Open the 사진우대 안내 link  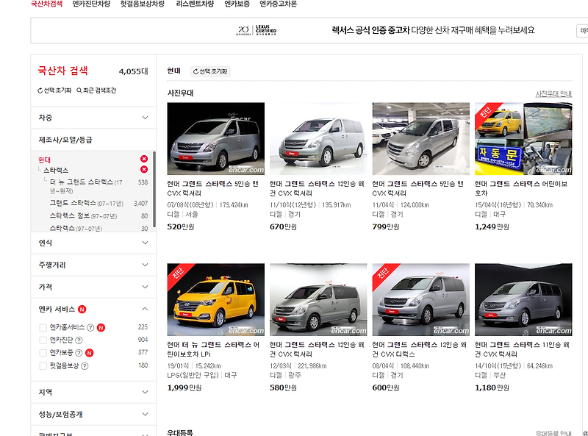click(553, 94)
